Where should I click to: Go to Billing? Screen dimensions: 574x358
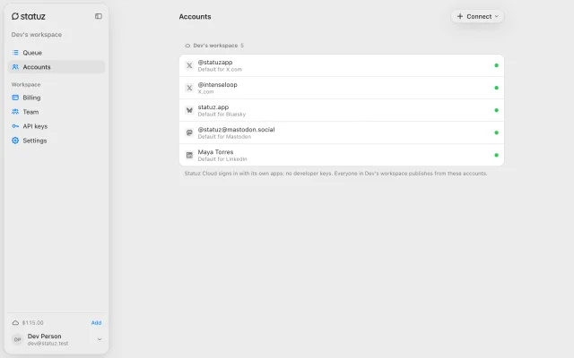pos(57,98)
